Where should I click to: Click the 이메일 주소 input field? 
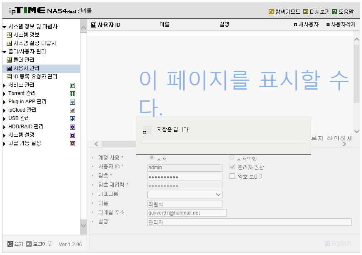click(x=187, y=213)
